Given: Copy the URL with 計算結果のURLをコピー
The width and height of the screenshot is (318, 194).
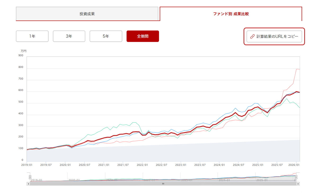Looking at the screenshot, I should (274, 37).
